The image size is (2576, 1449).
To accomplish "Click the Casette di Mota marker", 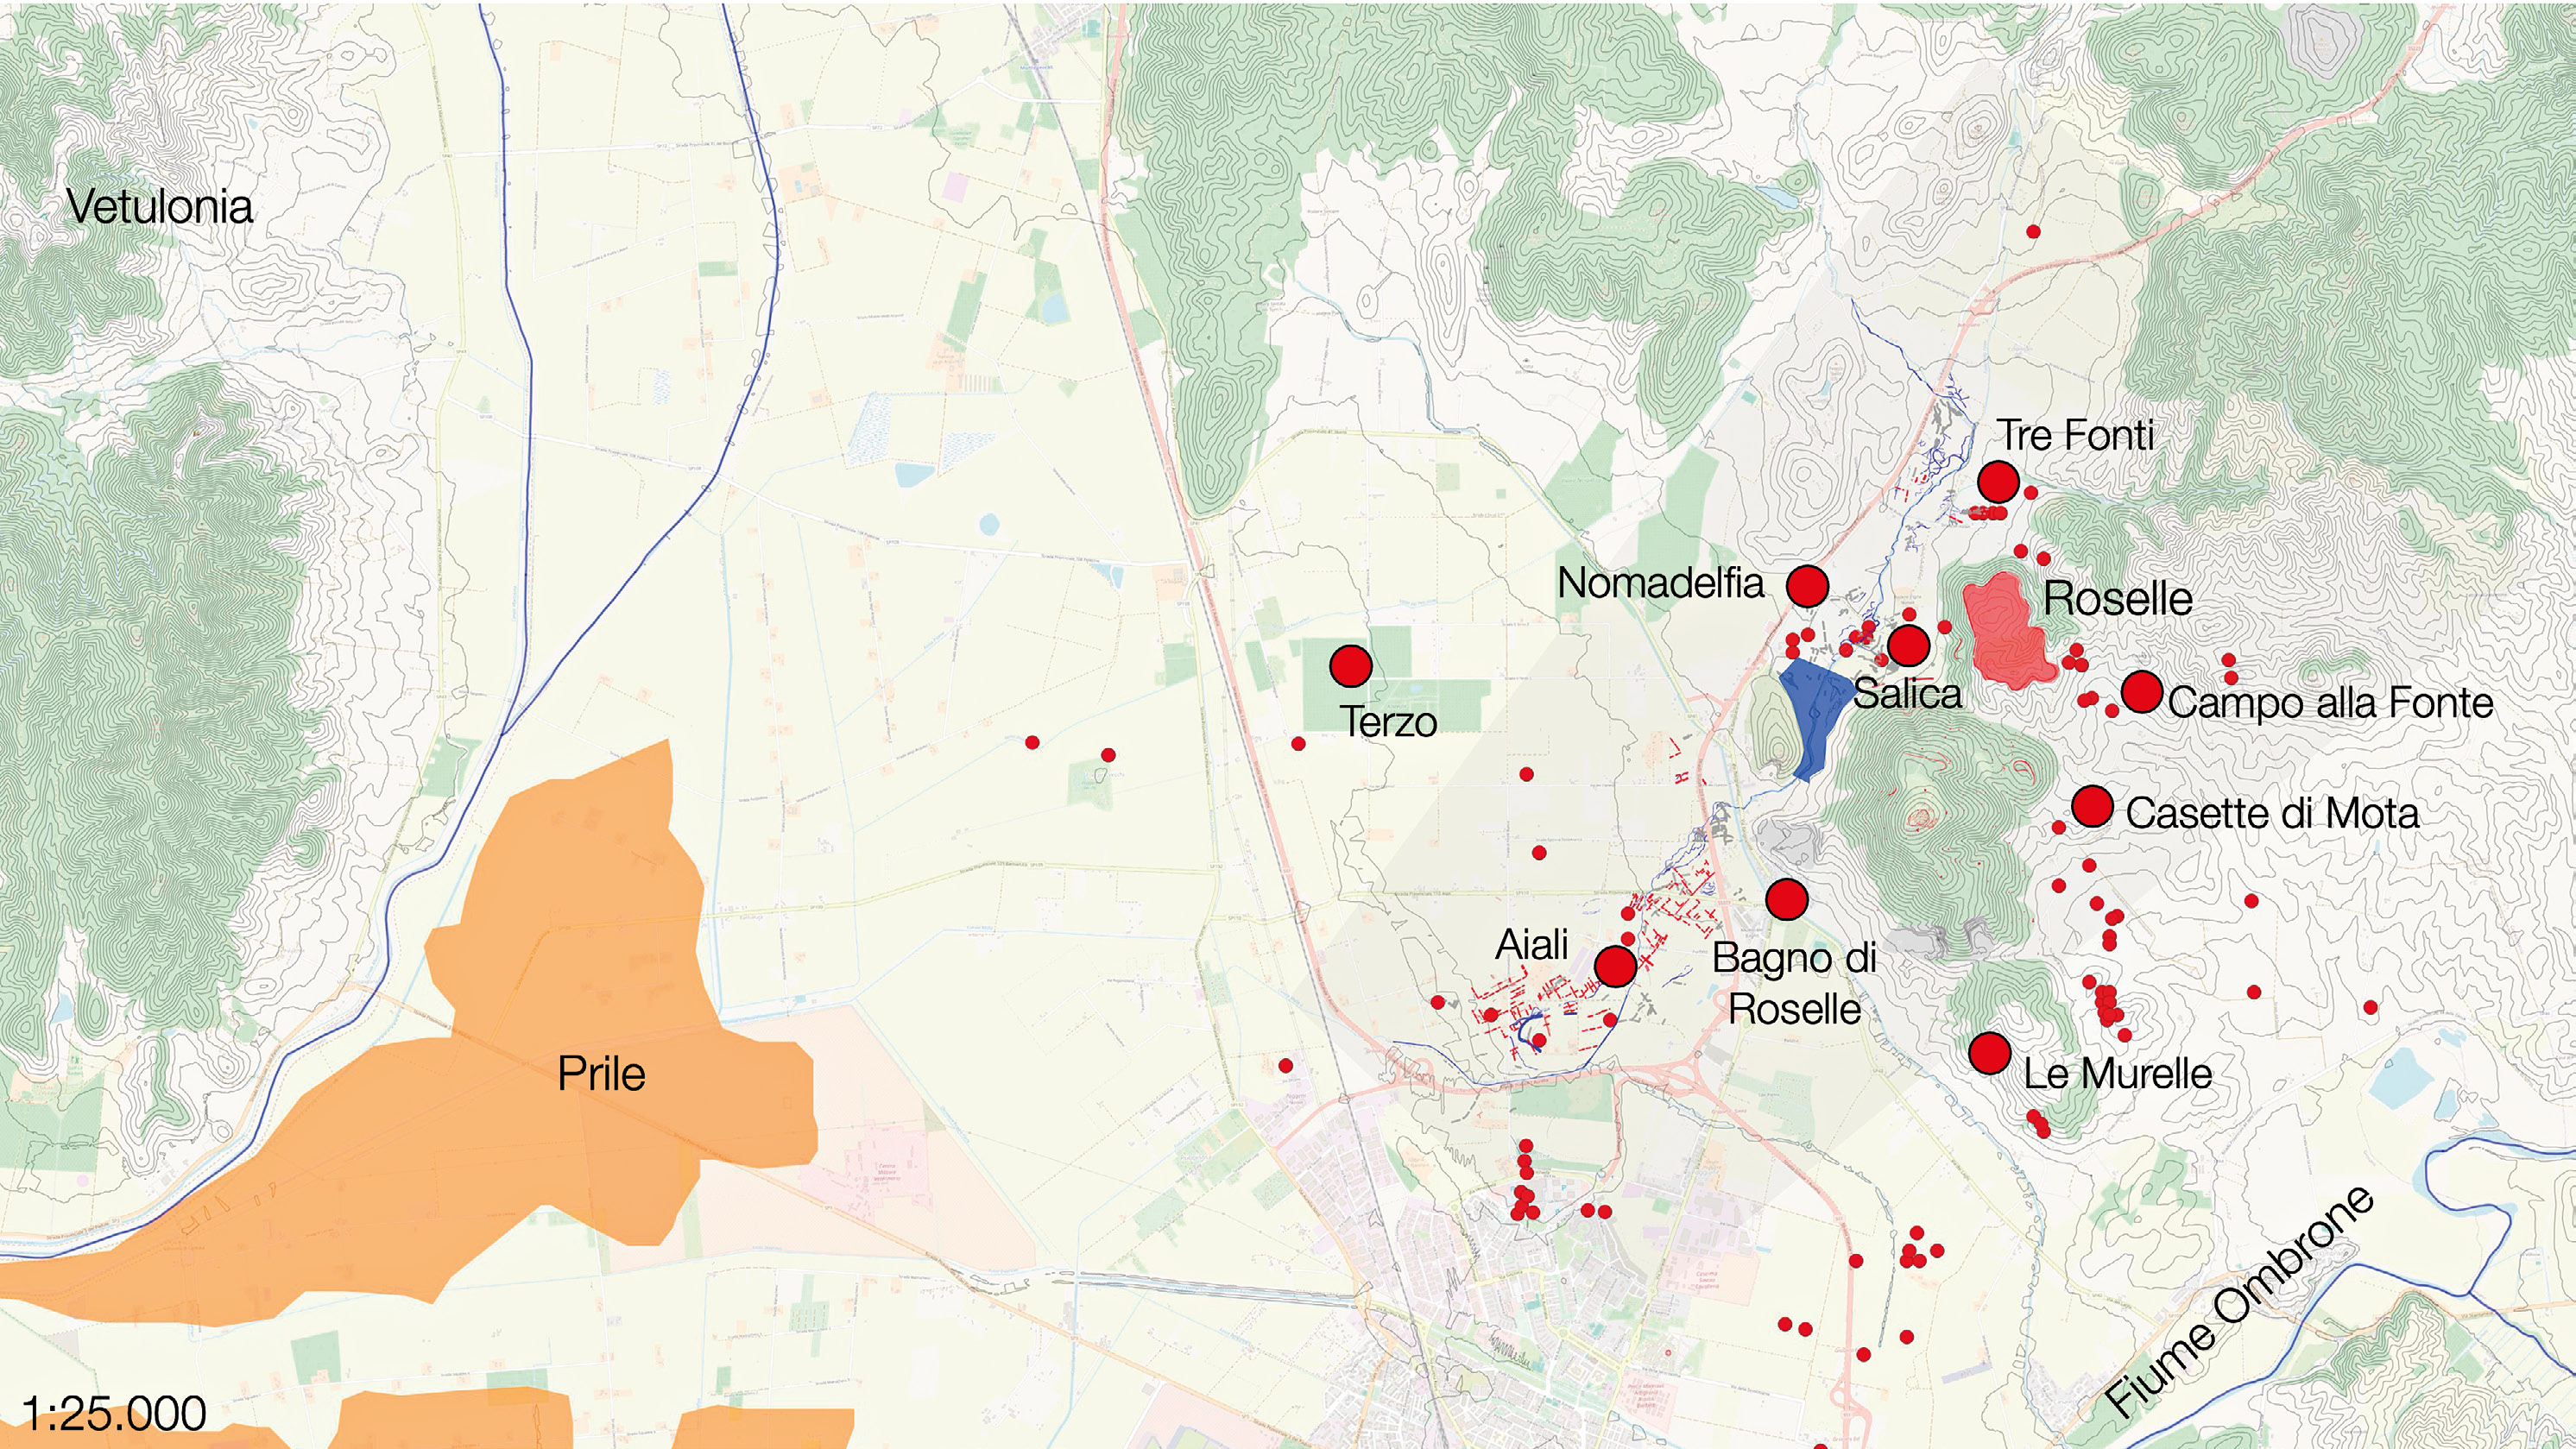I will (2092, 806).
